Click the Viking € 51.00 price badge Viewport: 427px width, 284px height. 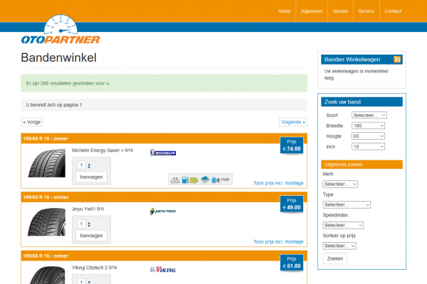292,263
